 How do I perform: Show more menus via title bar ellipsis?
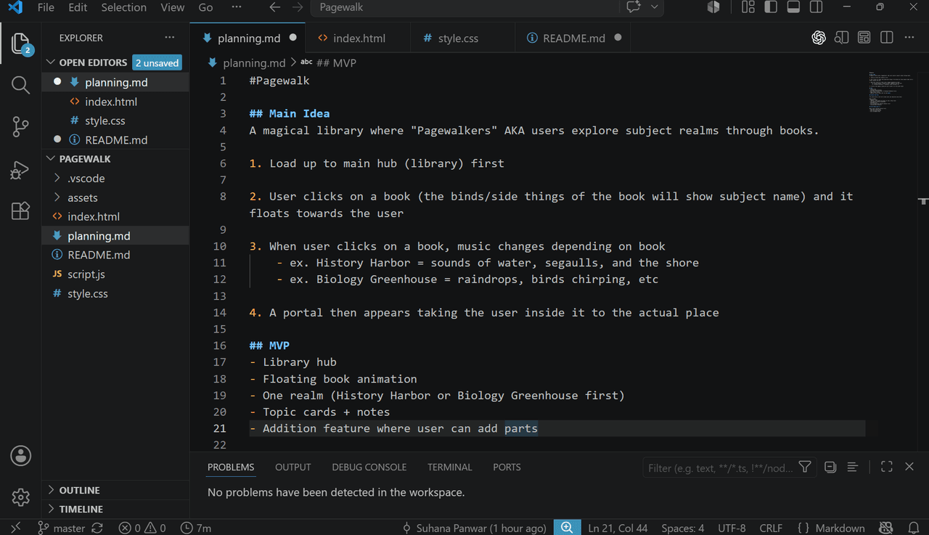237,7
